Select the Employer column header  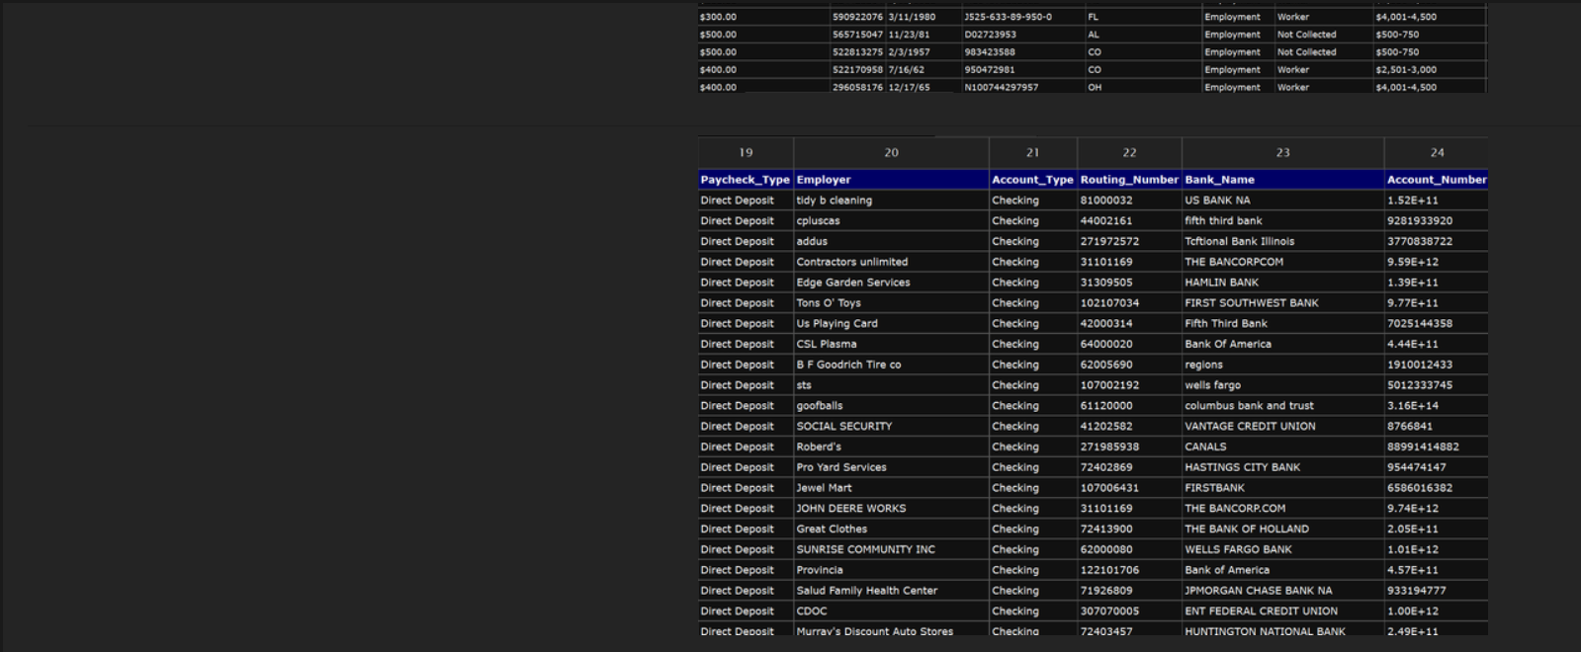(x=890, y=180)
